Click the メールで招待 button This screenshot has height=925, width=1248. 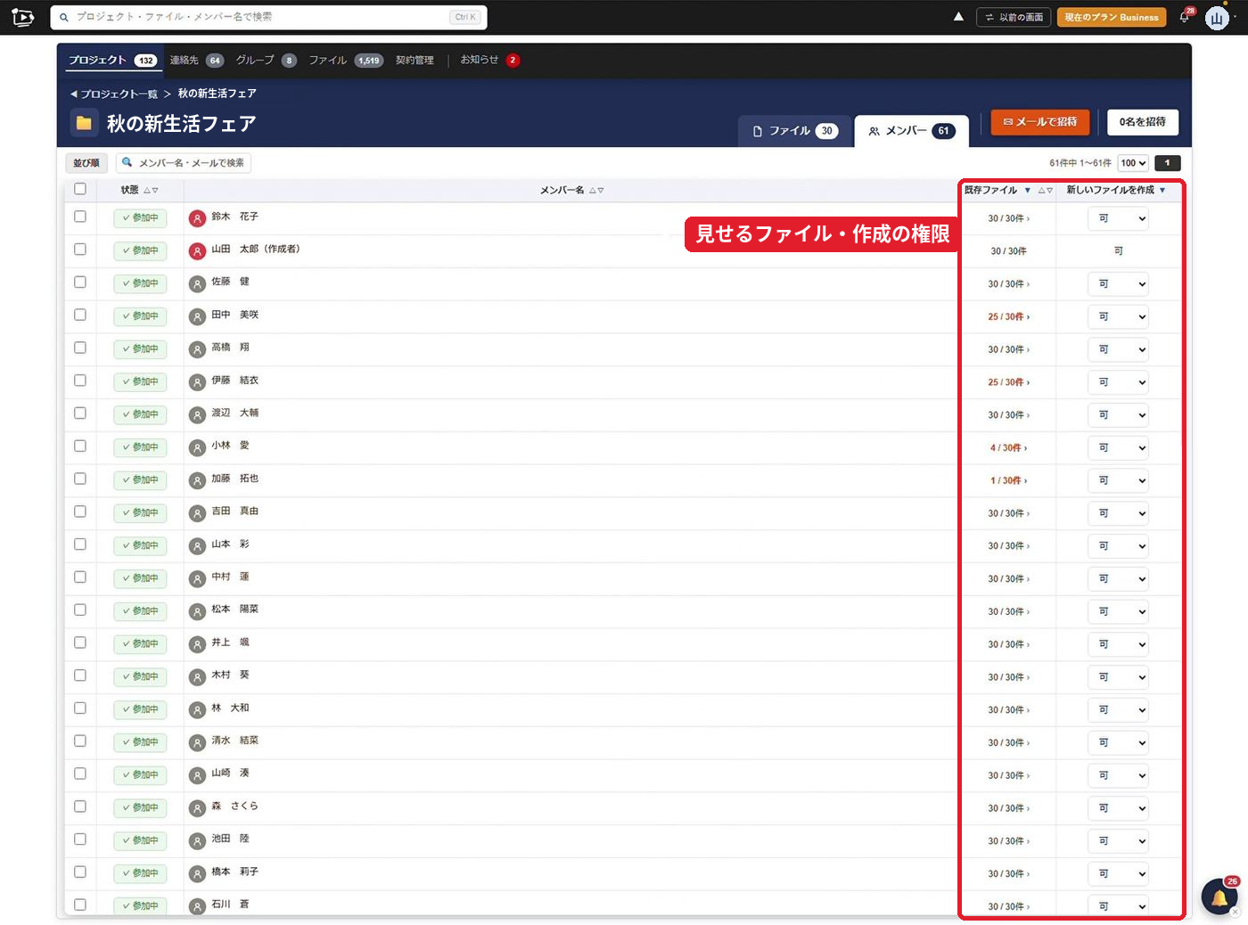(x=1040, y=122)
